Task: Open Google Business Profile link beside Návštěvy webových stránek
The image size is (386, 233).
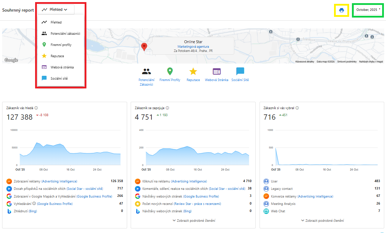Action: click(201, 197)
